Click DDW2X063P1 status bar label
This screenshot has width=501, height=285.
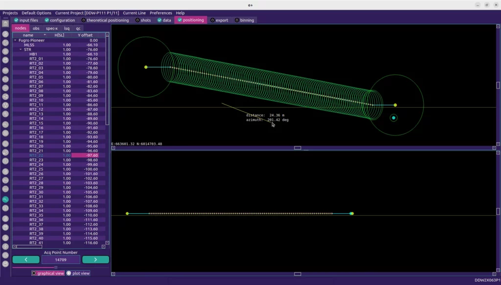(487, 280)
